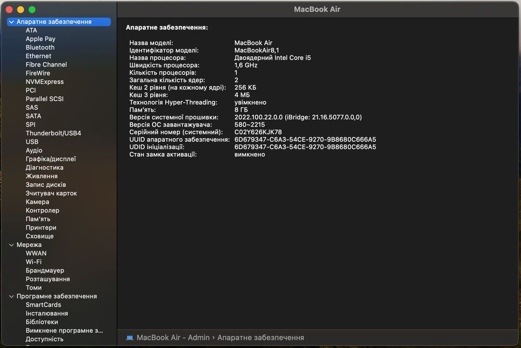Screen dimensions: 521x348
Task: Click the memory value 8 ГБ
Action: coord(241,110)
